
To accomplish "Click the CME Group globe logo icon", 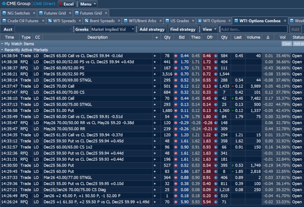I will [x=4, y=4].
